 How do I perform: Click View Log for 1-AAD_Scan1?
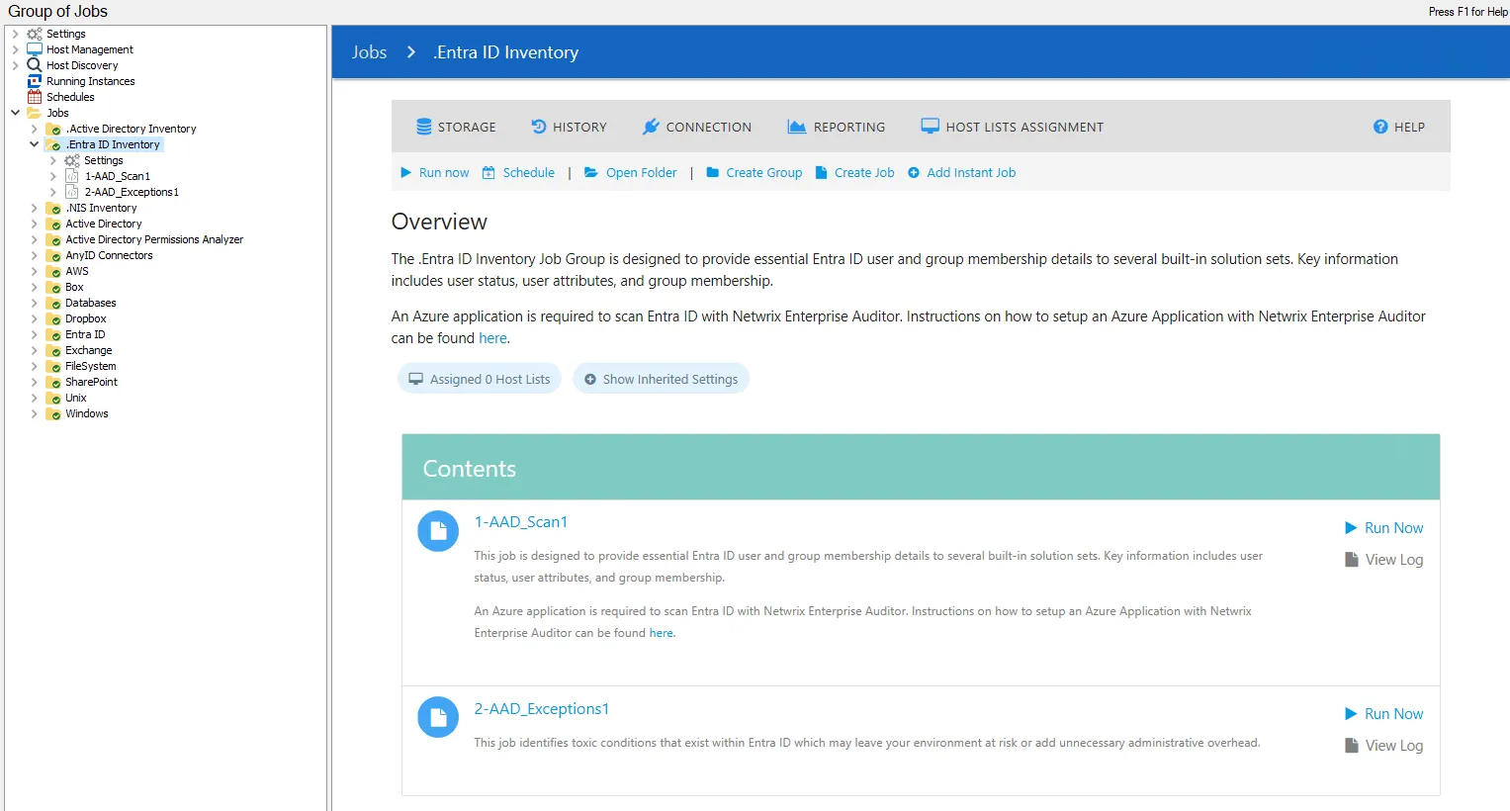[1384, 560]
